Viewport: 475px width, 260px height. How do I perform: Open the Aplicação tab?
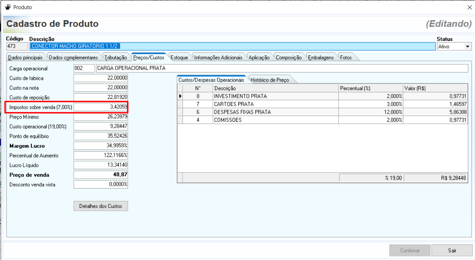pos(259,57)
